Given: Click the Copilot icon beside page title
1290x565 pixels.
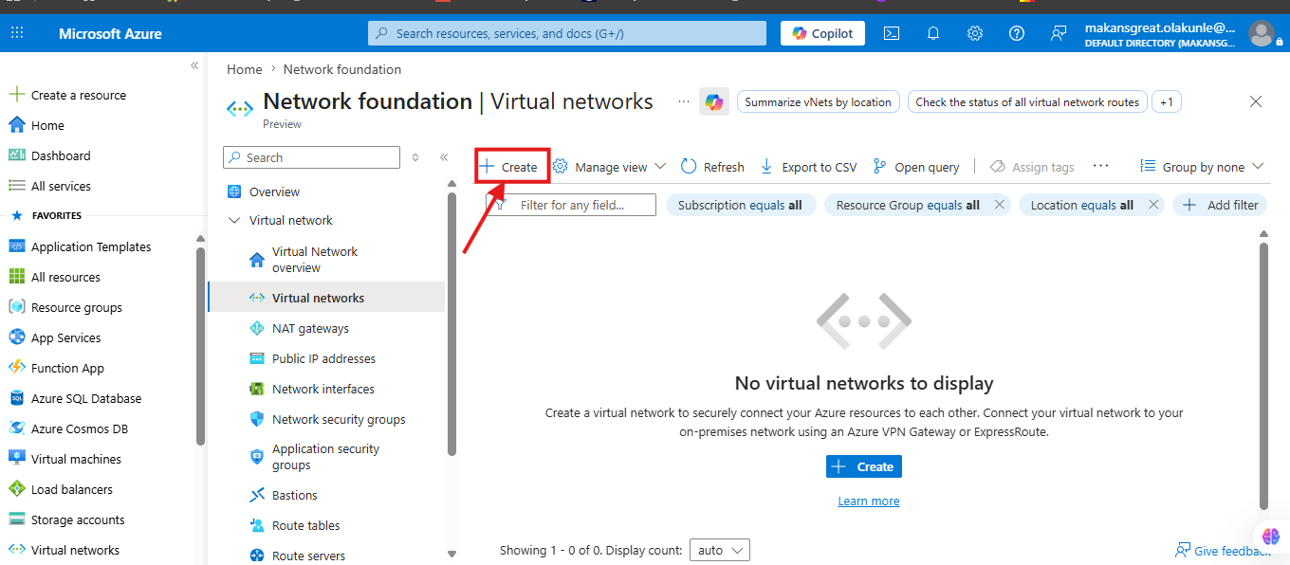Looking at the screenshot, I should [714, 101].
